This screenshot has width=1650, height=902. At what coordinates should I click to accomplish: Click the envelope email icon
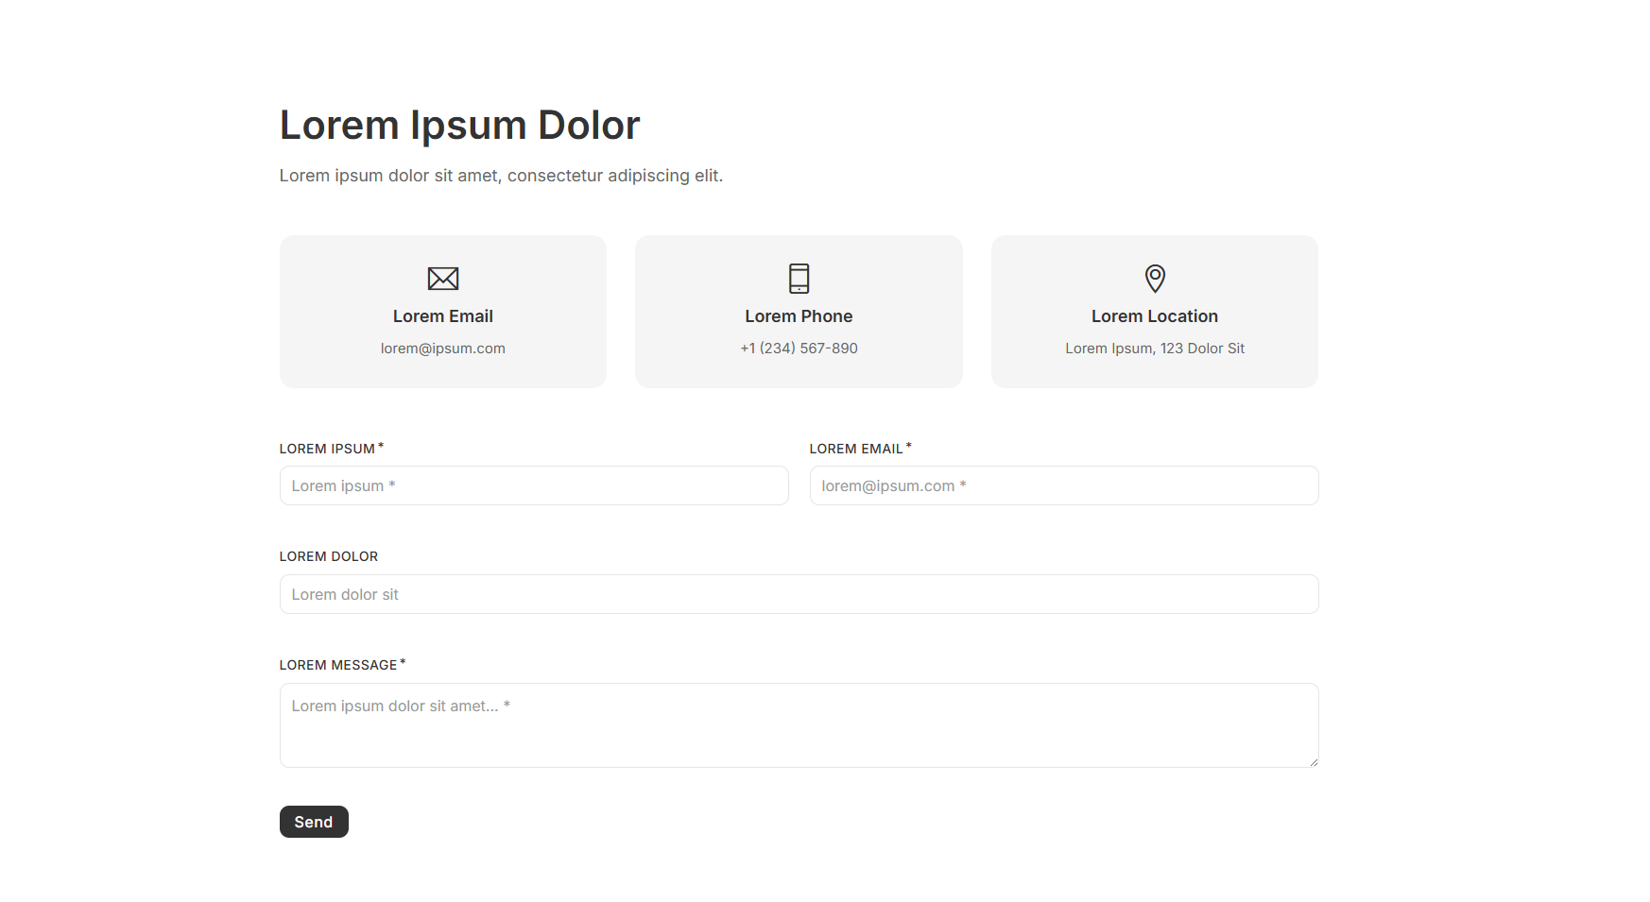[442, 279]
